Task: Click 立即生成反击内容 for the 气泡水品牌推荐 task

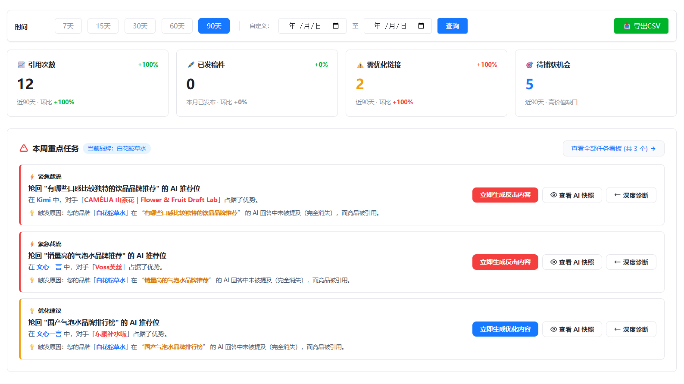Action: coord(505,262)
